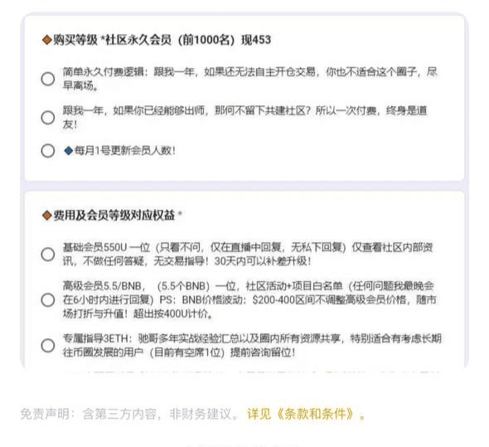The image size is (489, 447).
Task: Click the 费用及会员等级对应权益 heading
Action: point(114,215)
